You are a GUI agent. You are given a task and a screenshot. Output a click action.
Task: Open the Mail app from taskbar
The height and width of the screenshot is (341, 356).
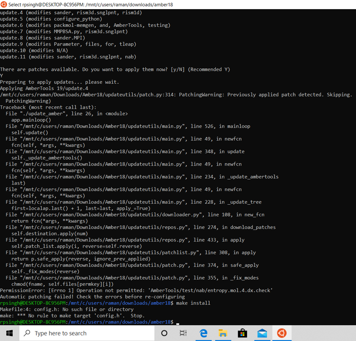(x=262, y=333)
